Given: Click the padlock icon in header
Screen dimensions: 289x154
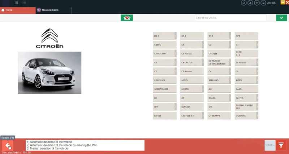Looking at the screenshot, I should coord(263,3).
